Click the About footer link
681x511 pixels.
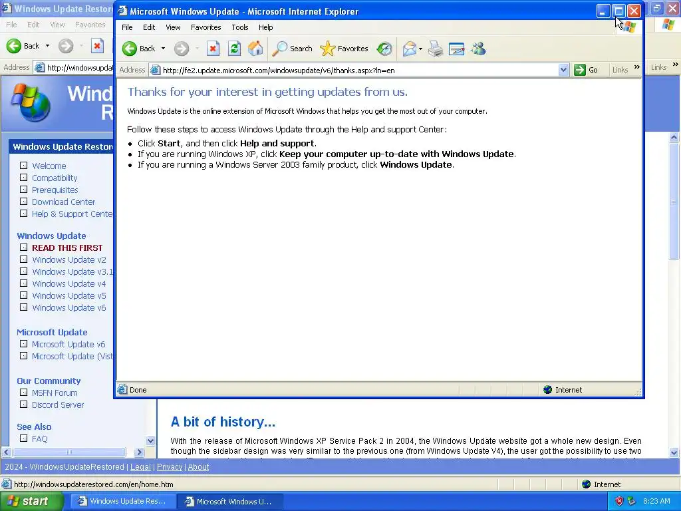(198, 467)
